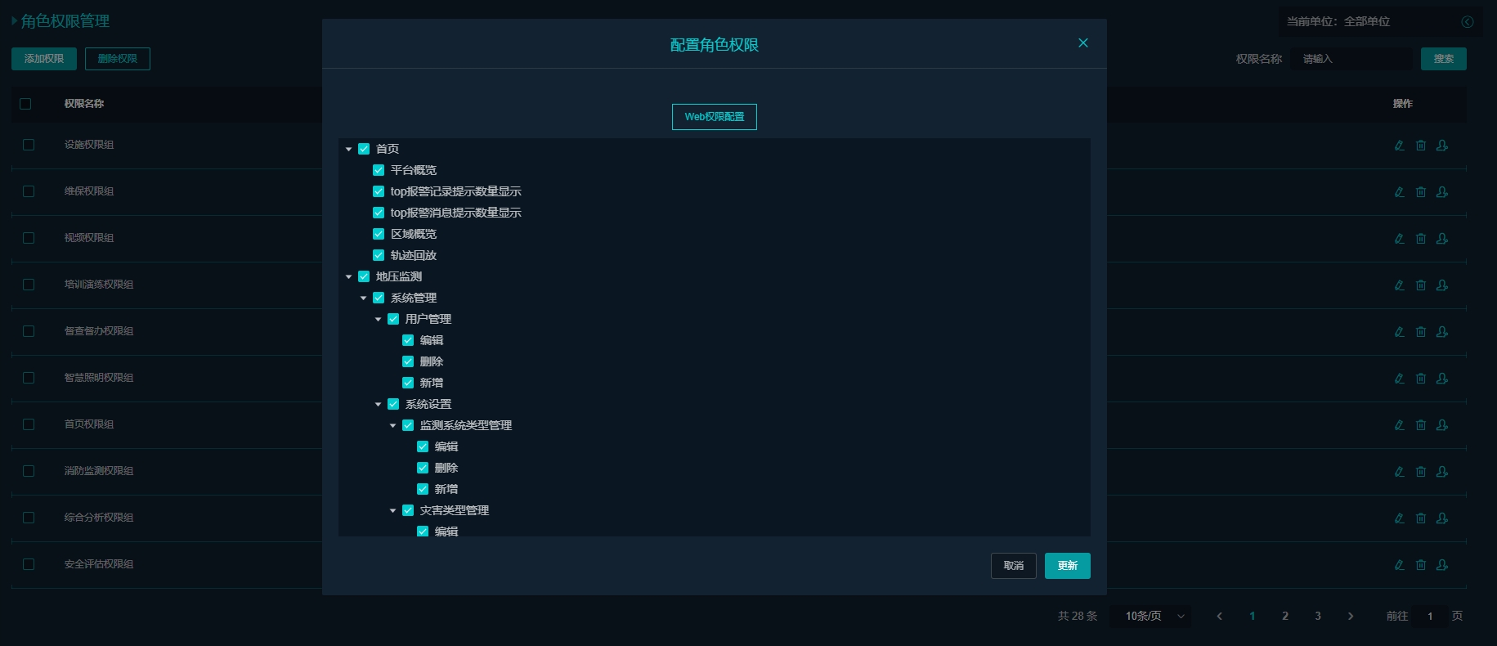Collapse the 地压监测 tree node arrow

(349, 276)
